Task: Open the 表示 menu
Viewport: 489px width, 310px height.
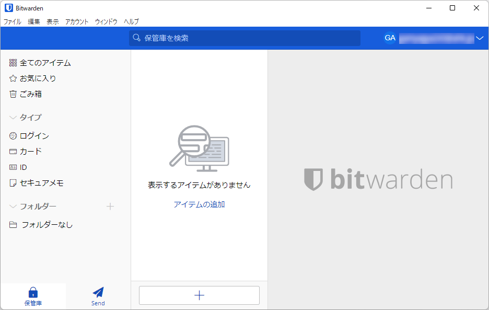Action: (x=53, y=21)
